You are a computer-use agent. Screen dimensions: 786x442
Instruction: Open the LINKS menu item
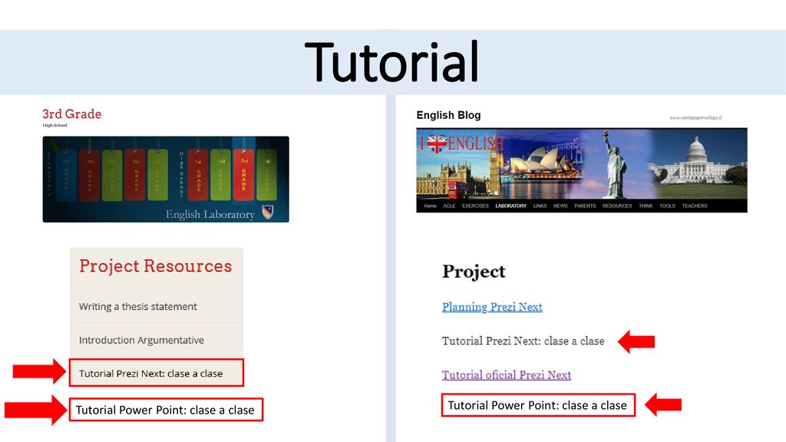(x=540, y=206)
